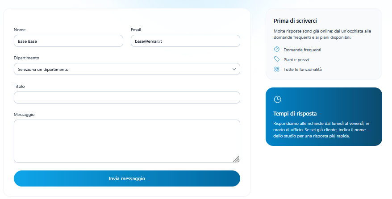Screen dimensions: 392x199
Task: Open the Domande frequenti link
Action: click(302, 50)
